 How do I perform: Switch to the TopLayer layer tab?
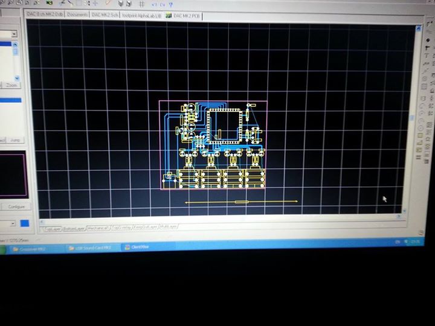point(52,229)
